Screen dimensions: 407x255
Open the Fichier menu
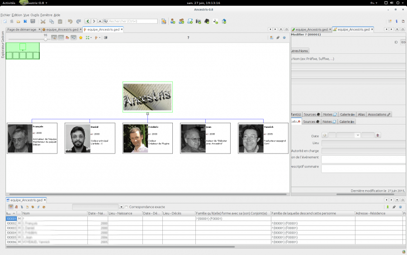pyautogui.click(x=5, y=15)
